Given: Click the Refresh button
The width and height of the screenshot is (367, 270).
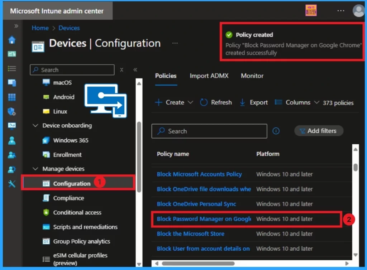Looking at the screenshot, I should (216, 102).
